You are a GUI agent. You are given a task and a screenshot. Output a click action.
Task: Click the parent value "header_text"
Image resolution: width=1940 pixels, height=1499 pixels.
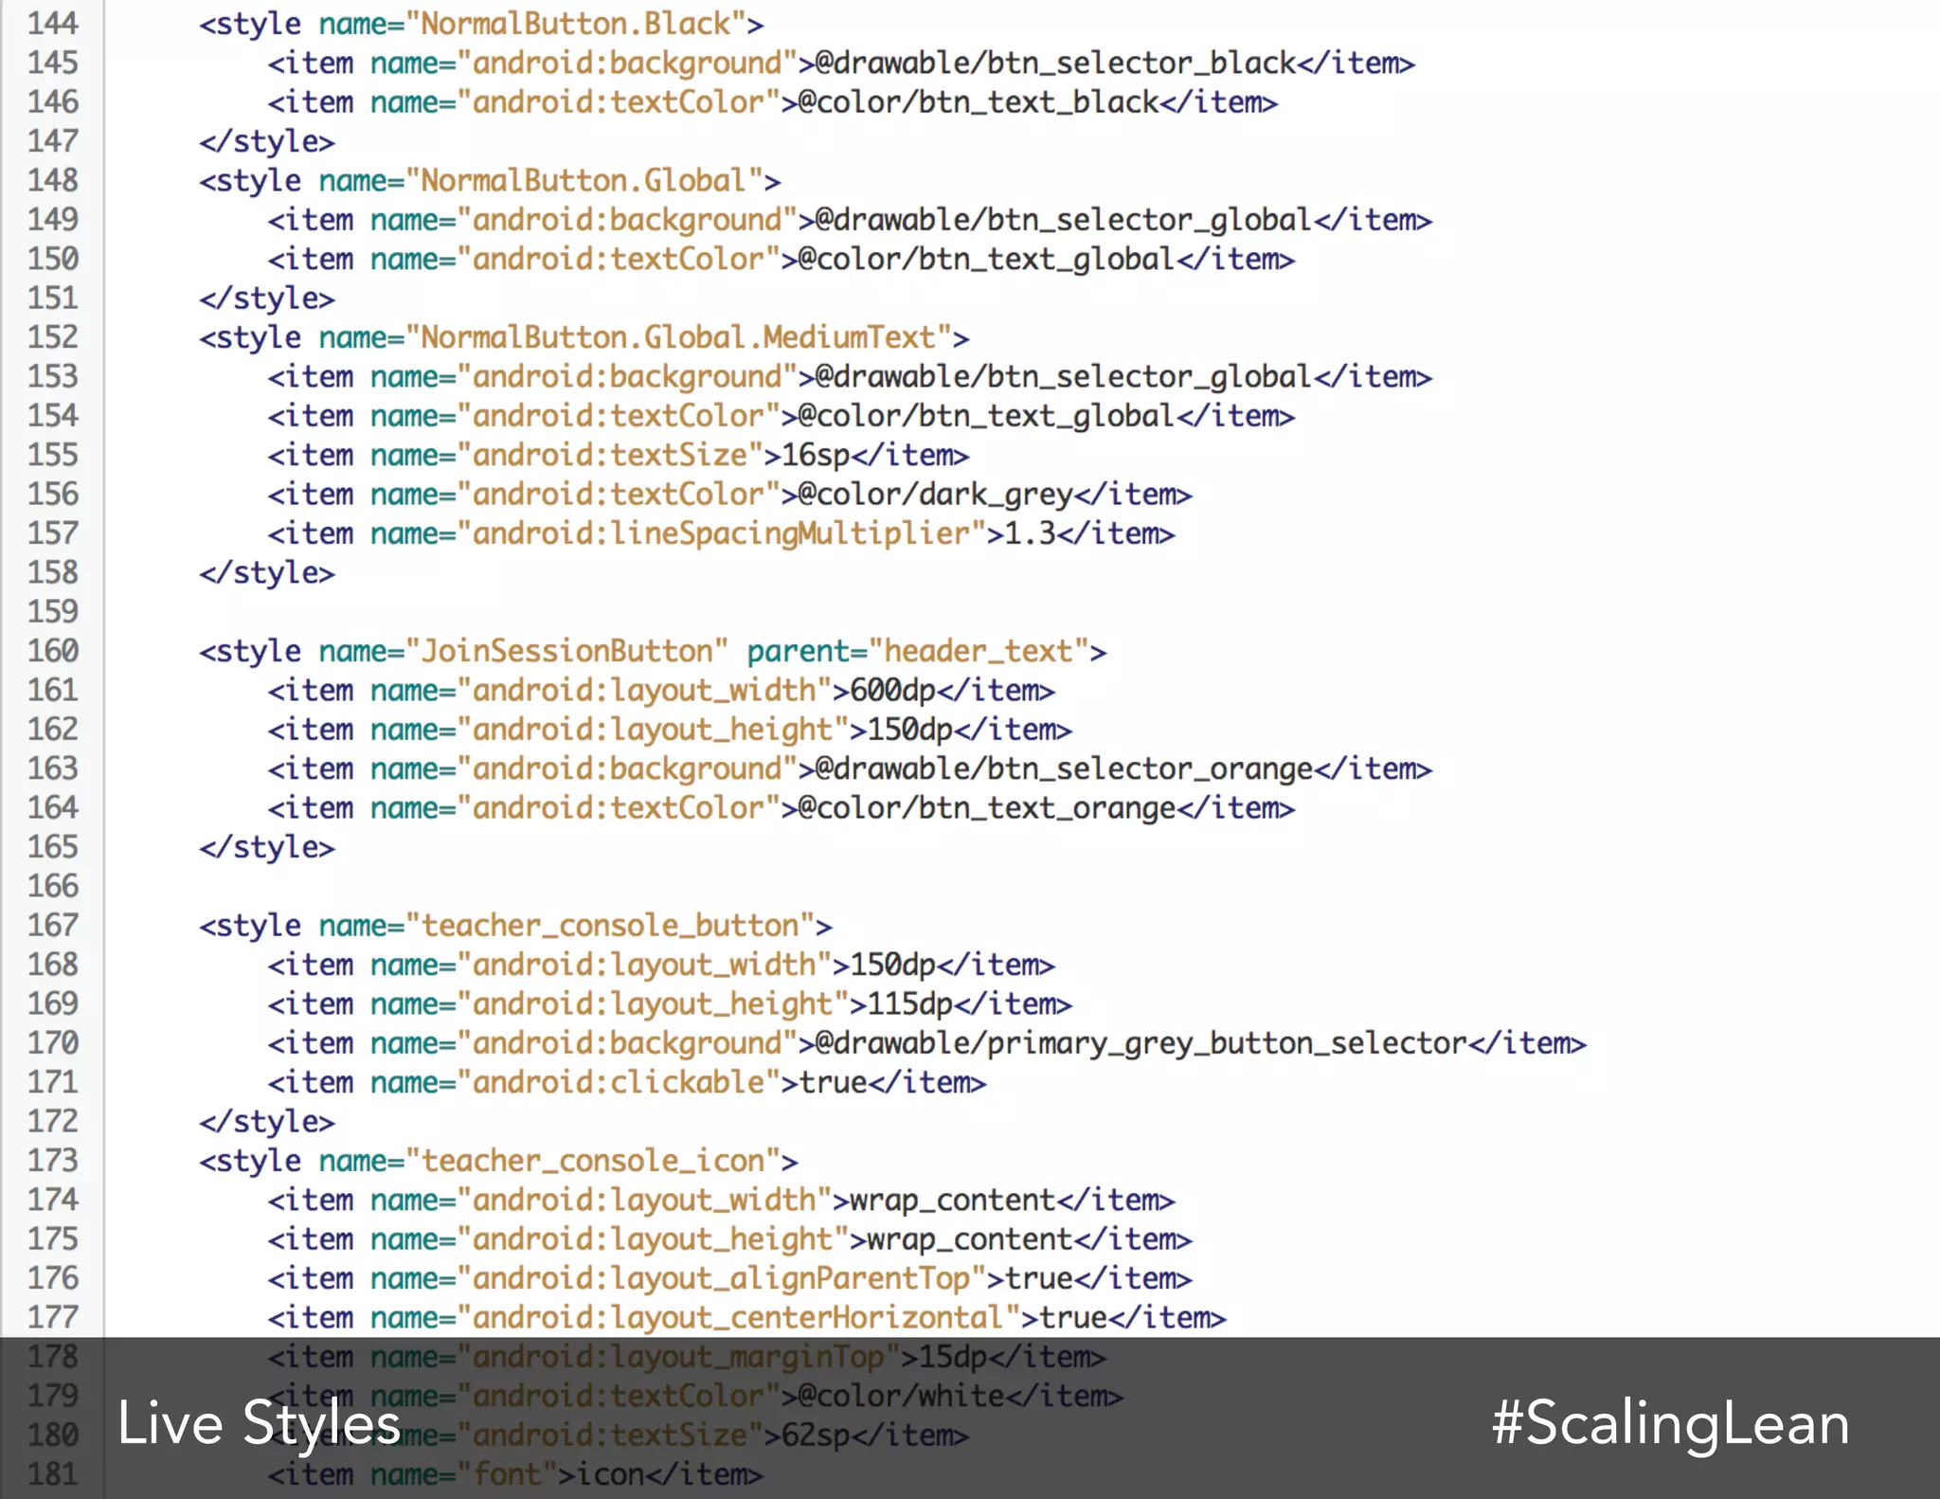(x=979, y=651)
